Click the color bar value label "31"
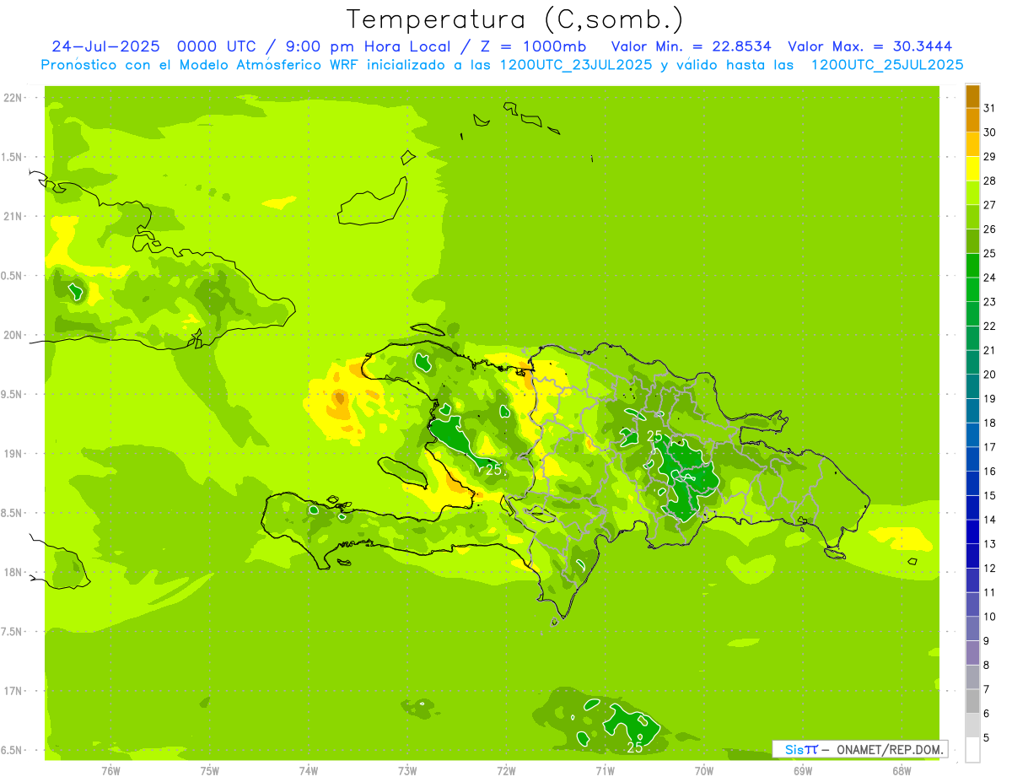The width and height of the screenshot is (1012, 782). (990, 108)
